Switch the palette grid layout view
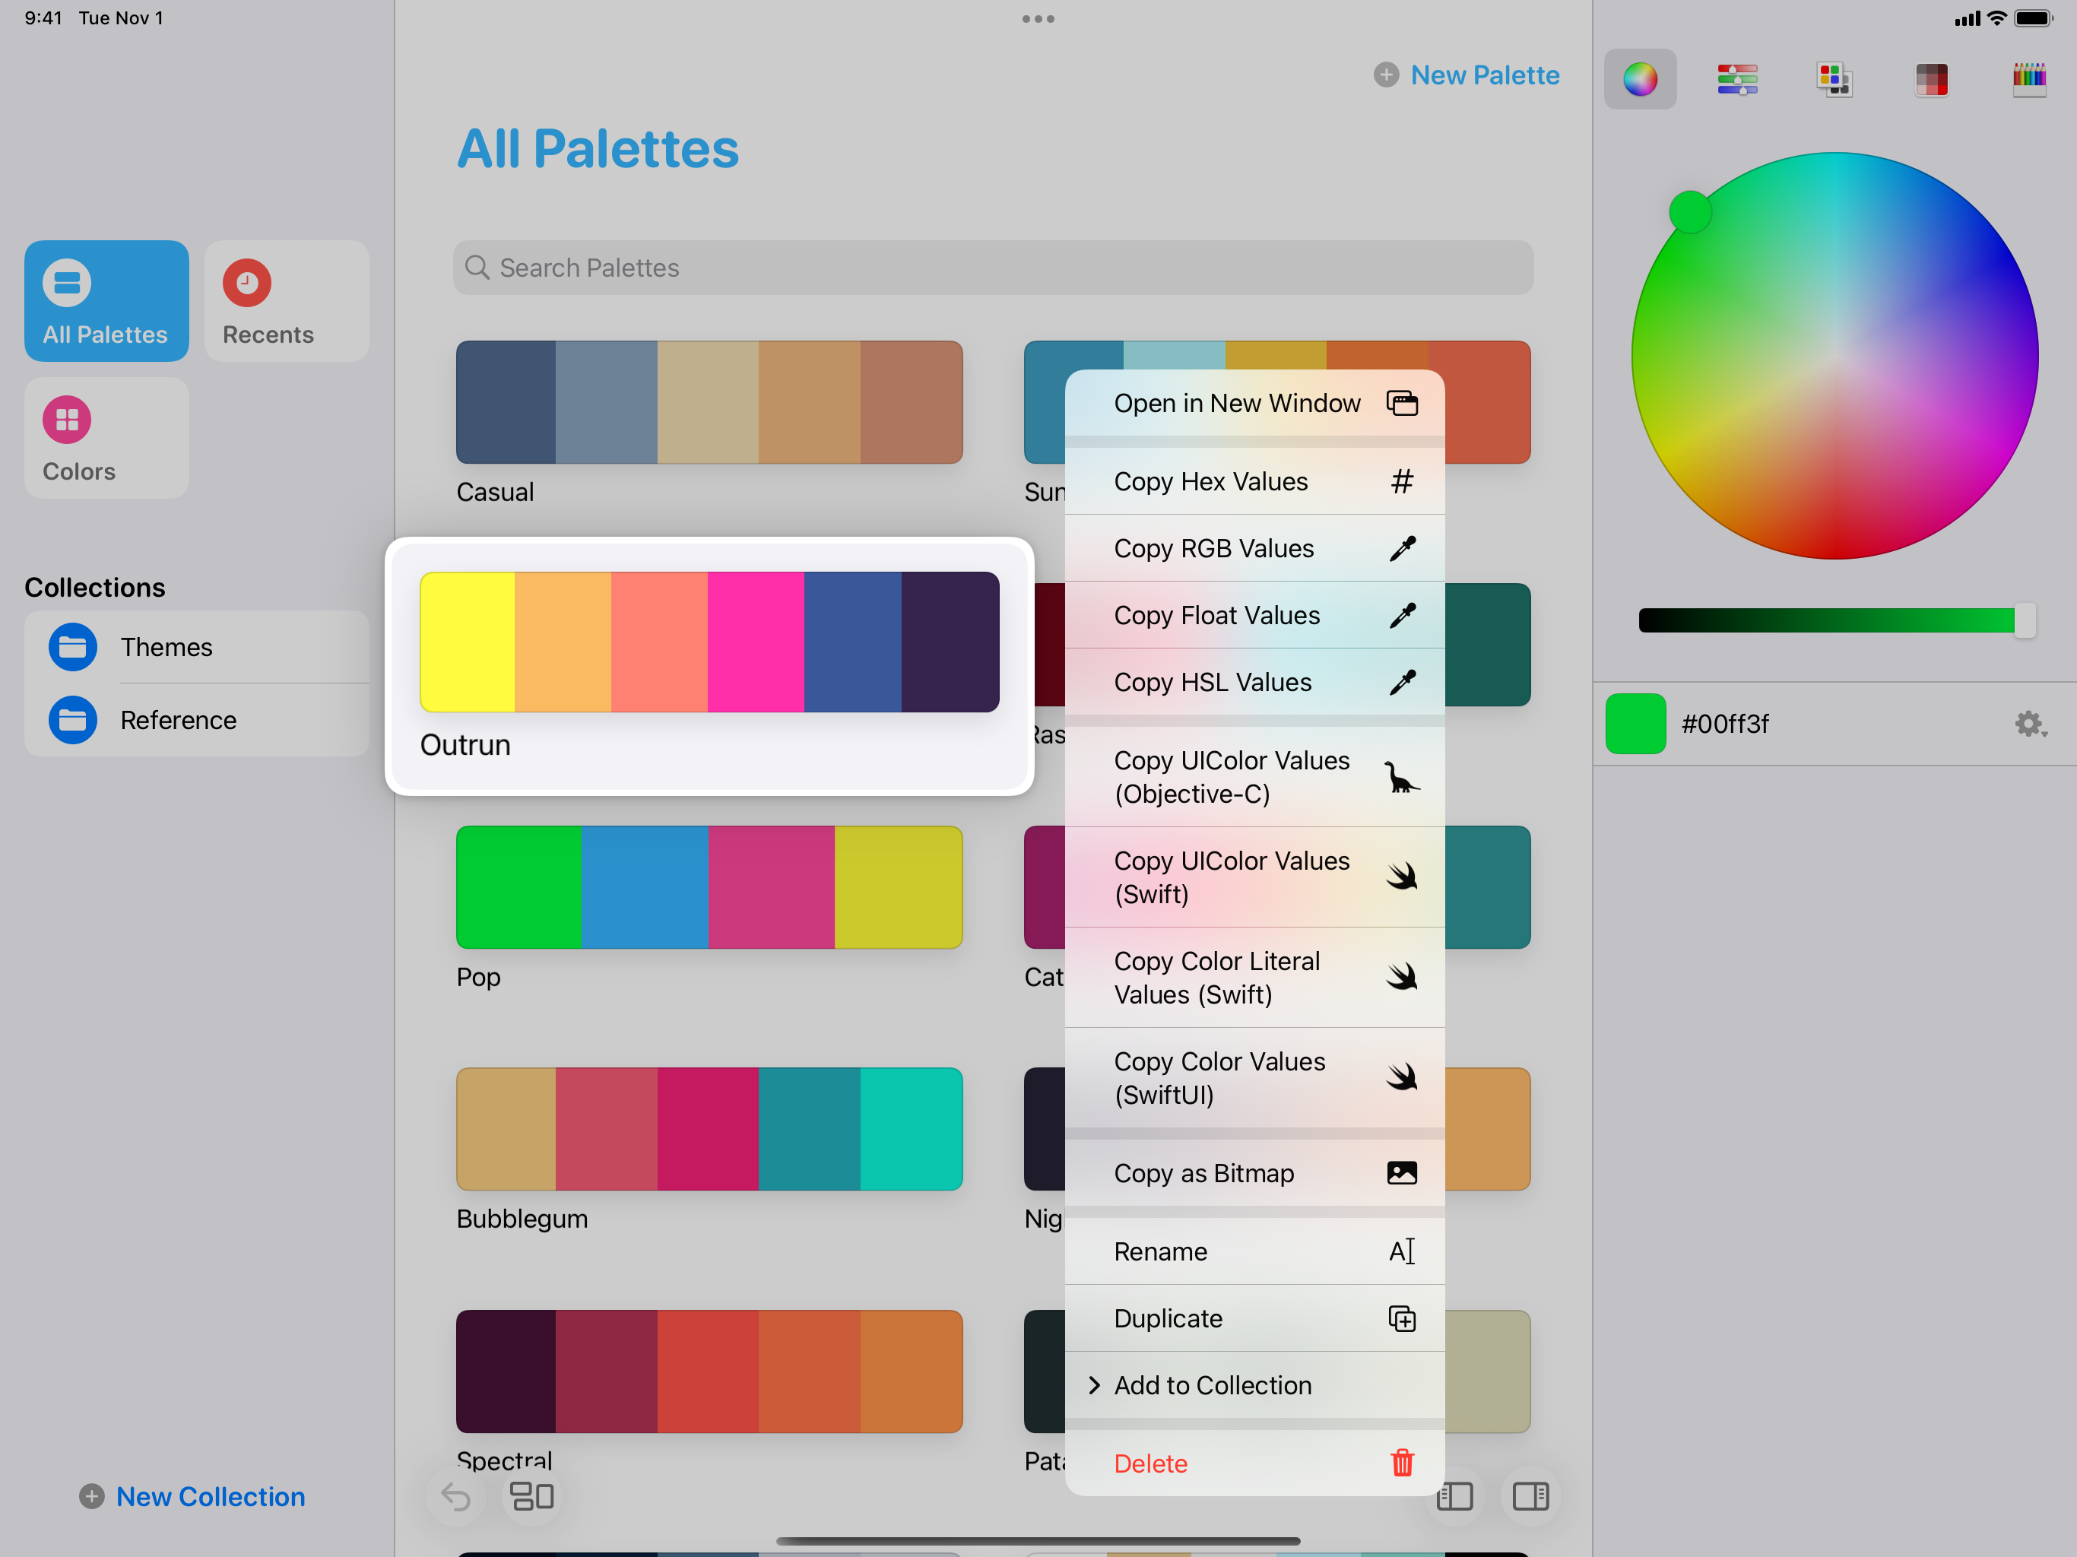 531,1496
